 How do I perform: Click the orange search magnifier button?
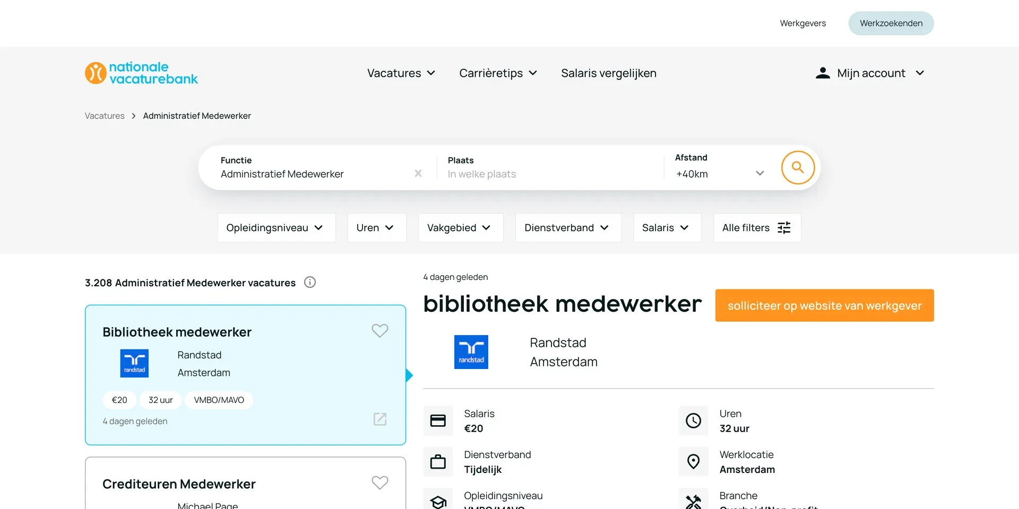coord(798,168)
